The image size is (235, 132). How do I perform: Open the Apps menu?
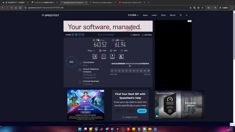click(x=145, y=15)
